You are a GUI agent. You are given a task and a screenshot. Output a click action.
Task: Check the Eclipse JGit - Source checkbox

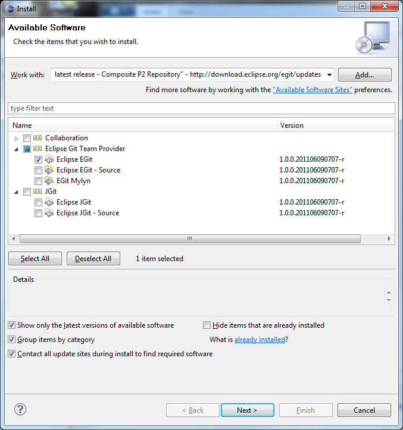(x=39, y=213)
